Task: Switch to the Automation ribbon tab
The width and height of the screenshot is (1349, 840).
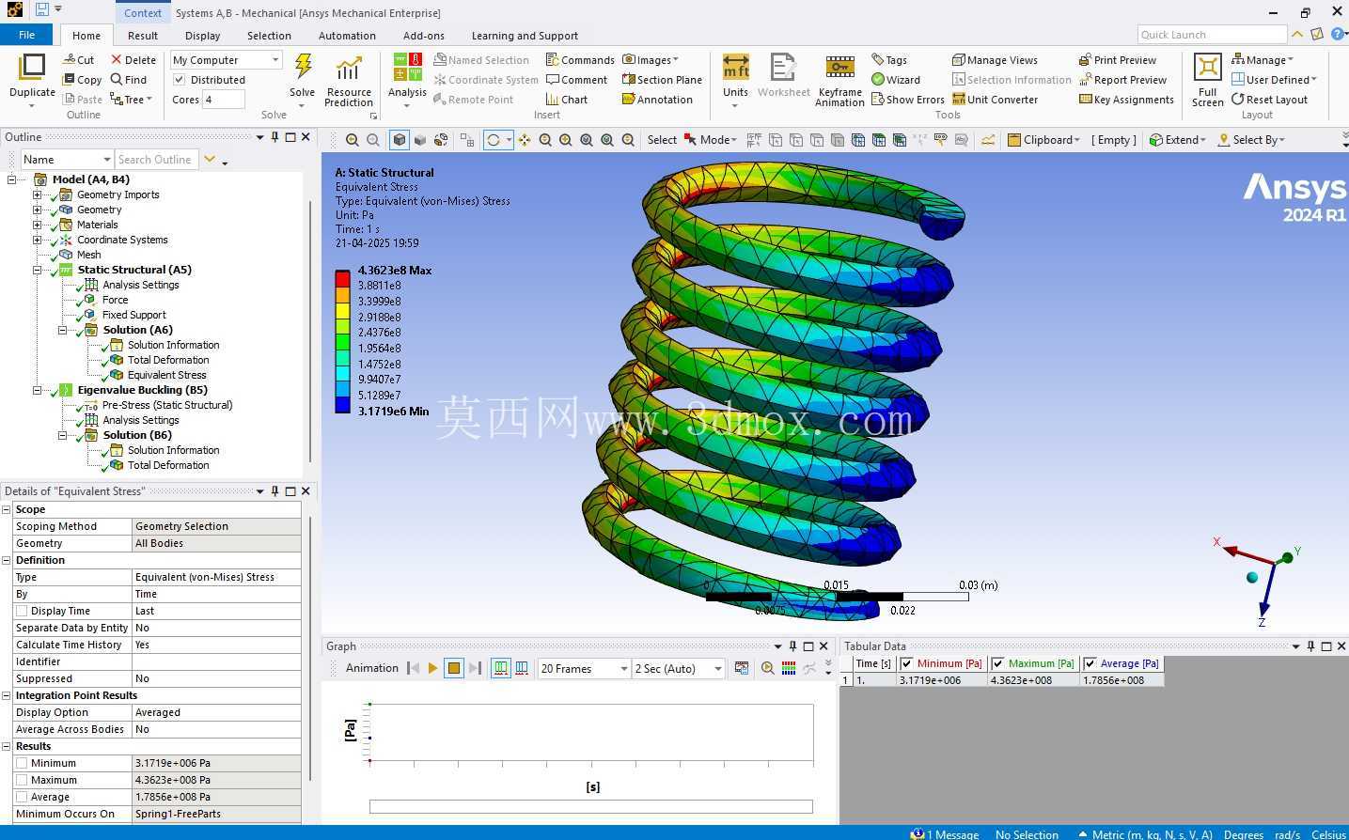Action: coord(347,36)
